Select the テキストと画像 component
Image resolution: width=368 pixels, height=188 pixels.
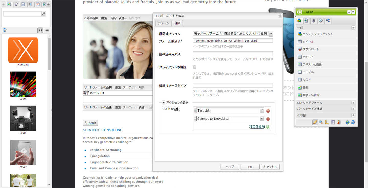tap(326, 64)
